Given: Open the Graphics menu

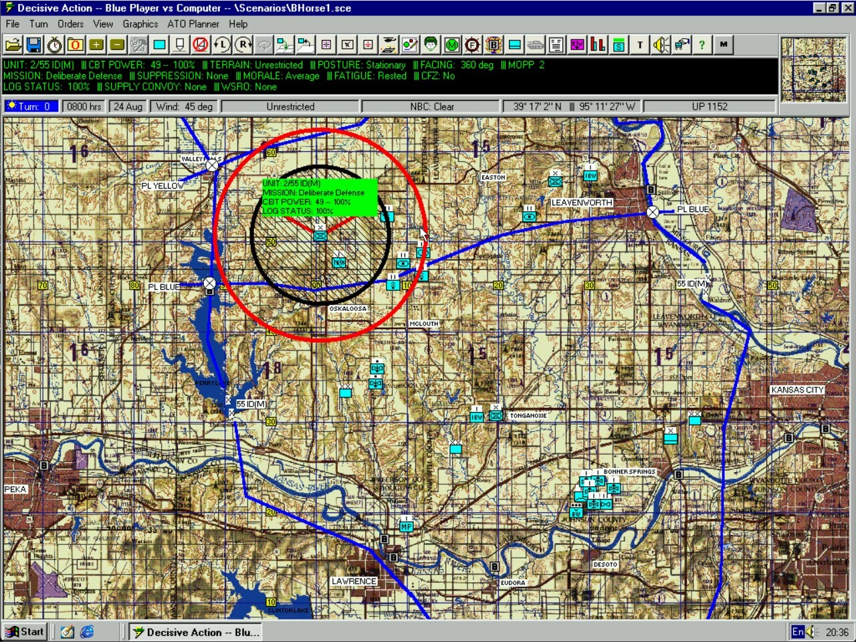Looking at the screenshot, I should tap(140, 24).
